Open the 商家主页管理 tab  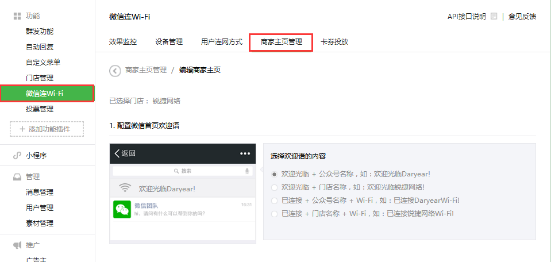coord(281,42)
